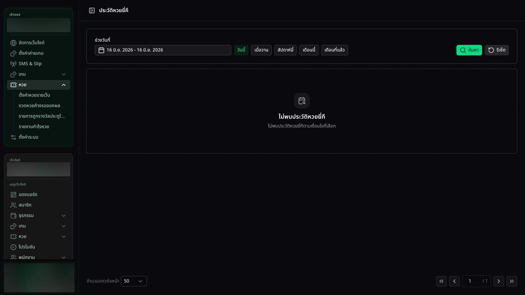The image size is (525, 295).
Task: Click the blurred owner profile box under เจ้าของ
Action: [38, 25]
